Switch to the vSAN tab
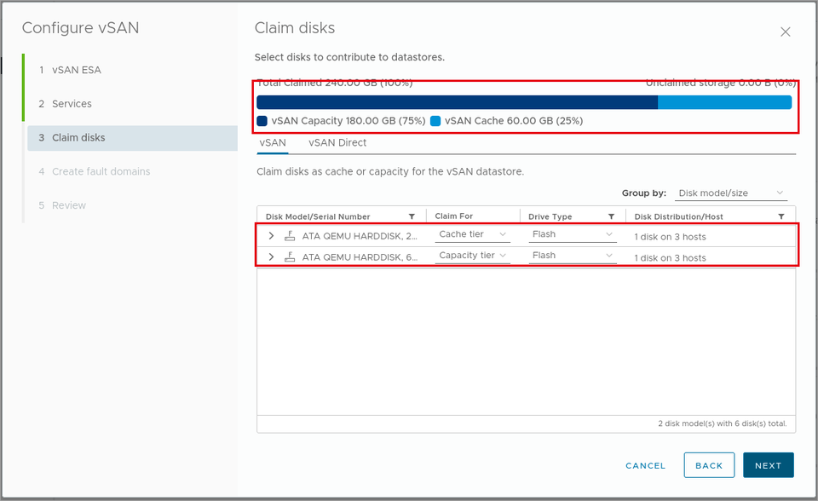 pyautogui.click(x=273, y=143)
